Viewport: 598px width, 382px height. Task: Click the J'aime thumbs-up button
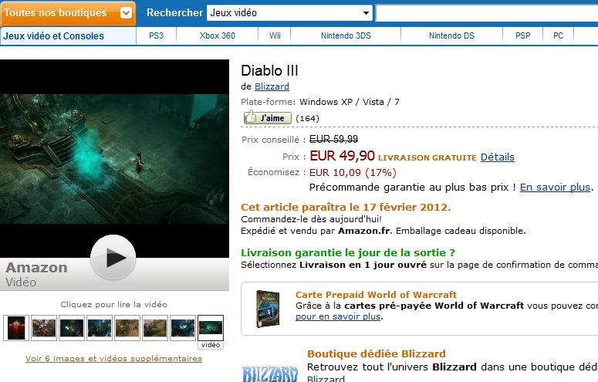[x=268, y=118]
